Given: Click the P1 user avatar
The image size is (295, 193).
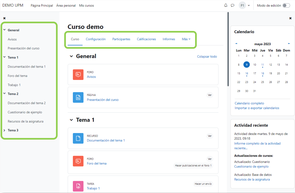Looking at the screenshot, I should [x=242, y=5].
